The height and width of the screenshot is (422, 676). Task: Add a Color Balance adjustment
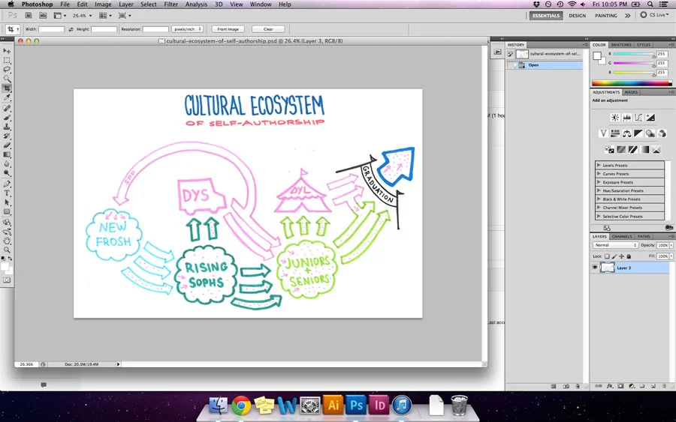pyautogui.click(x=627, y=133)
